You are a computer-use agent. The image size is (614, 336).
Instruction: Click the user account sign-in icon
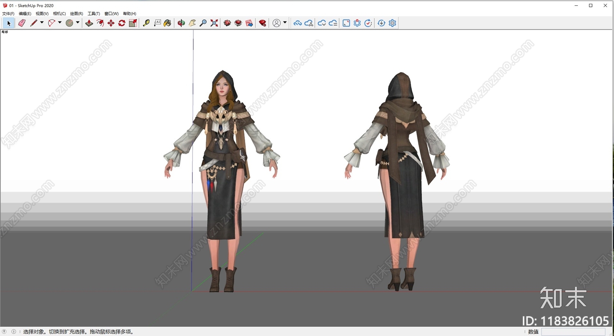click(x=276, y=23)
